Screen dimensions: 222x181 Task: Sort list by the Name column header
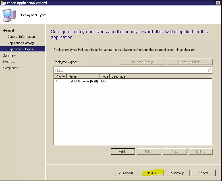pos(83,76)
